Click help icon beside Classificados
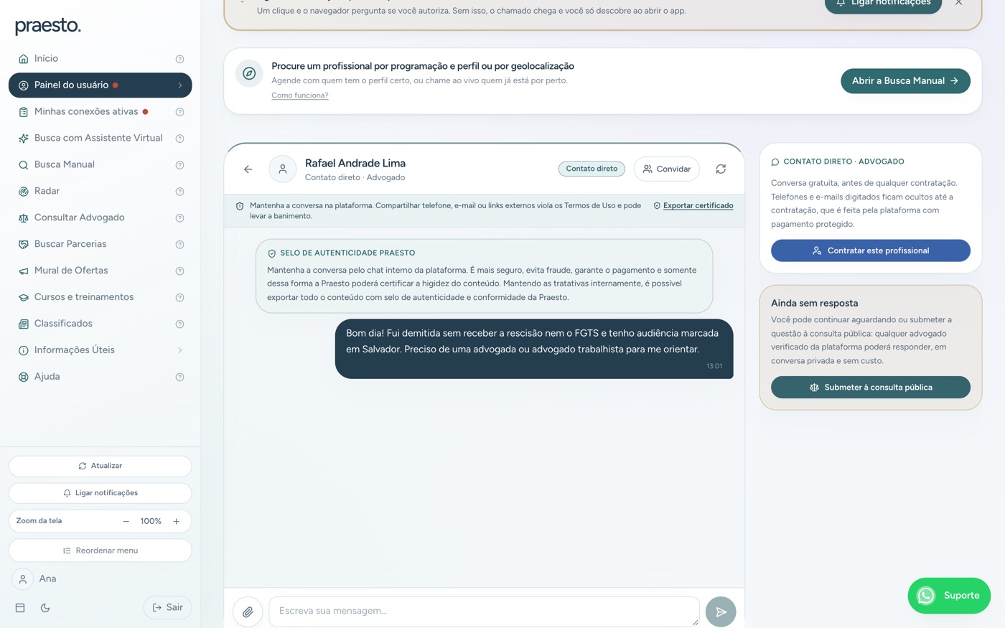The width and height of the screenshot is (1005, 628). 180,324
